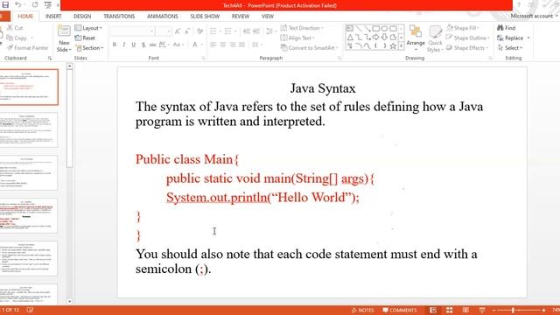Open the Shape Fill dropdown
This screenshot has width=560, height=315.
point(463,28)
